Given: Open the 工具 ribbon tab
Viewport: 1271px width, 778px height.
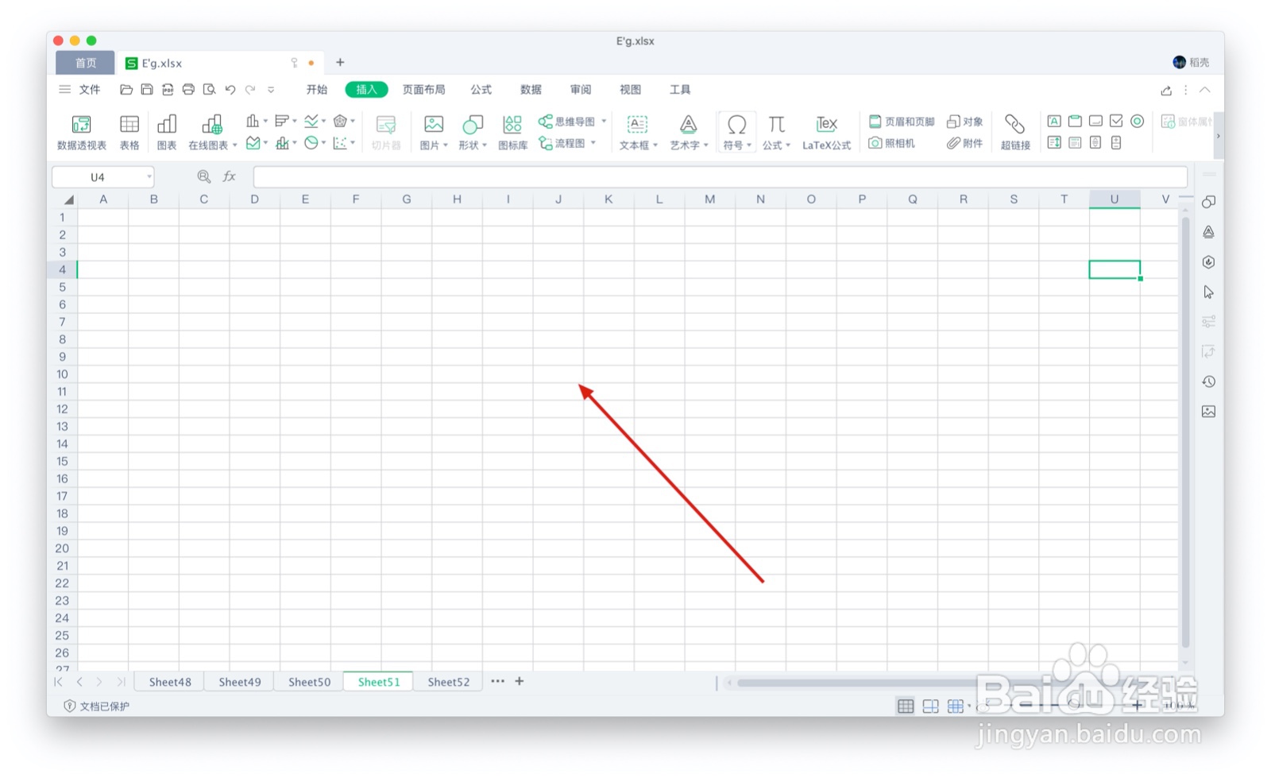Looking at the screenshot, I should click(680, 90).
